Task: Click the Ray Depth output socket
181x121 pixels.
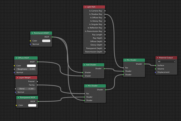Action: point(105,38)
